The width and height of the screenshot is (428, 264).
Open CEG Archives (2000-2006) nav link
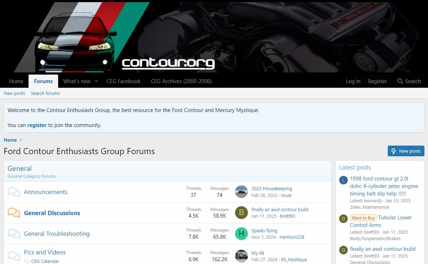point(181,81)
